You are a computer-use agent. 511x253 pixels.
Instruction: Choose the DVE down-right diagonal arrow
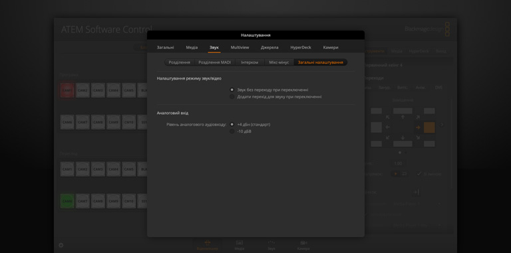pyautogui.click(x=418, y=137)
